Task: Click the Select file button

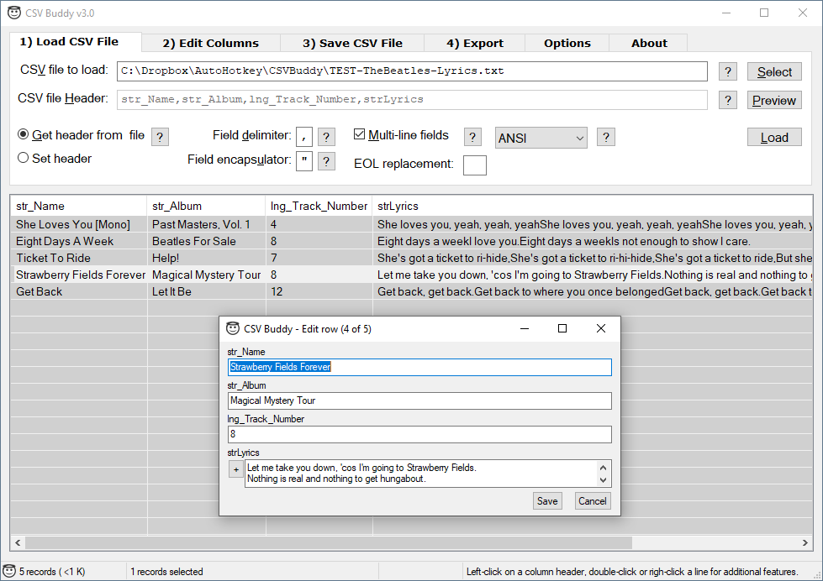Action: pyautogui.click(x=774, y=72)
